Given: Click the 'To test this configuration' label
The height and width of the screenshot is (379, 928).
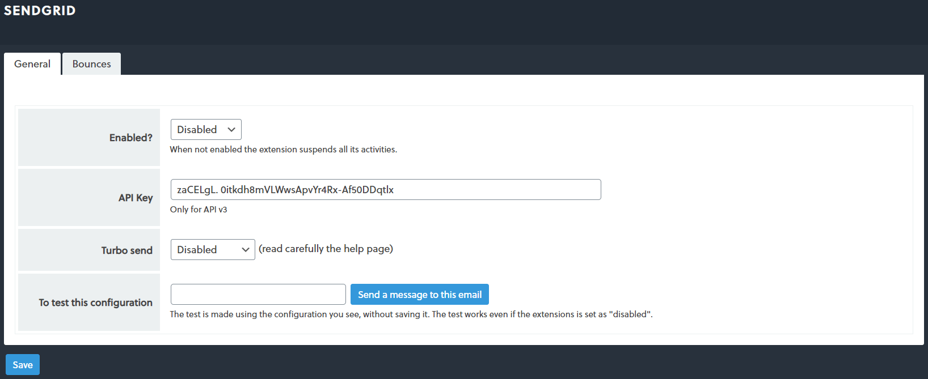Looking at the screenshot, I should [95, 303].
